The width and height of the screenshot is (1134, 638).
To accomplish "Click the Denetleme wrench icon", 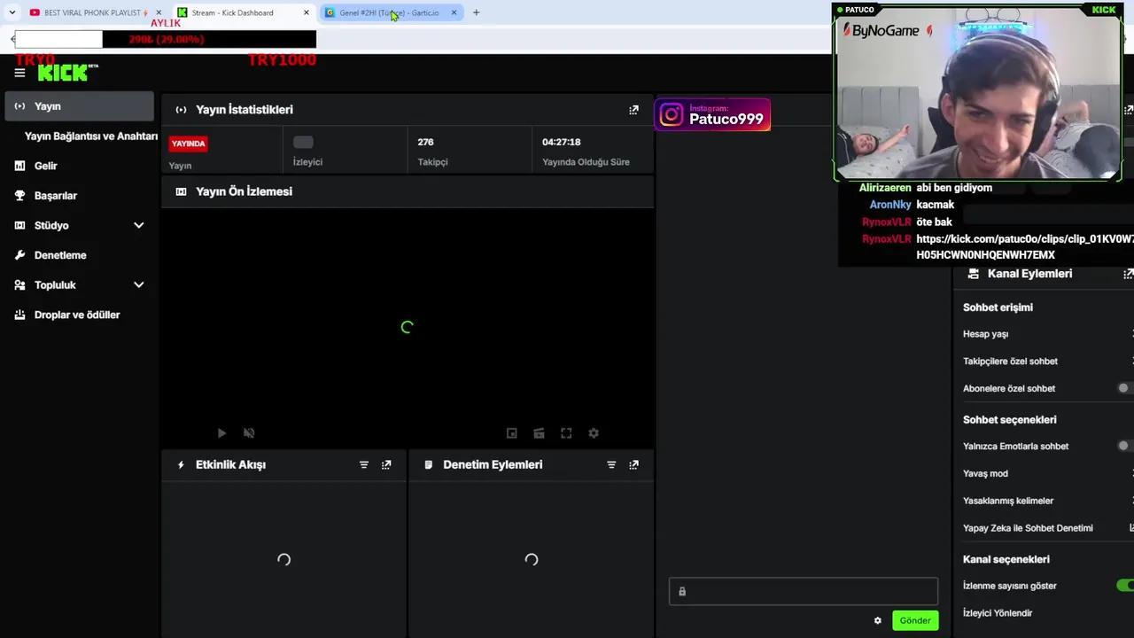I will tap(19, 255).
